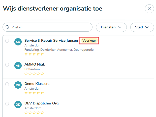This screenshot has width=156, height=117.
Task: Click the S& avatar icon
Action: pyautogui.click(x=18, y=42)
